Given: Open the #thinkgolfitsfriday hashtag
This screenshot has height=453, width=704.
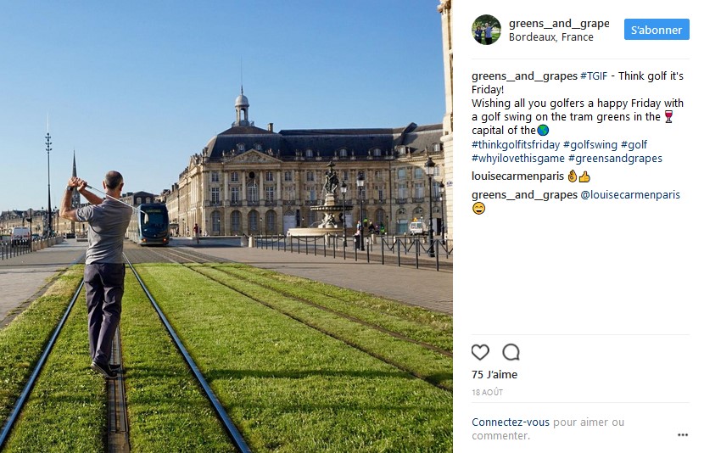Looking at the screenshot, I should (x=516, y=144).
